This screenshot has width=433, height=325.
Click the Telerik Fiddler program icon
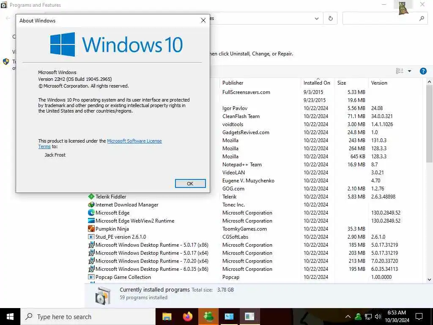click(91, 196)
